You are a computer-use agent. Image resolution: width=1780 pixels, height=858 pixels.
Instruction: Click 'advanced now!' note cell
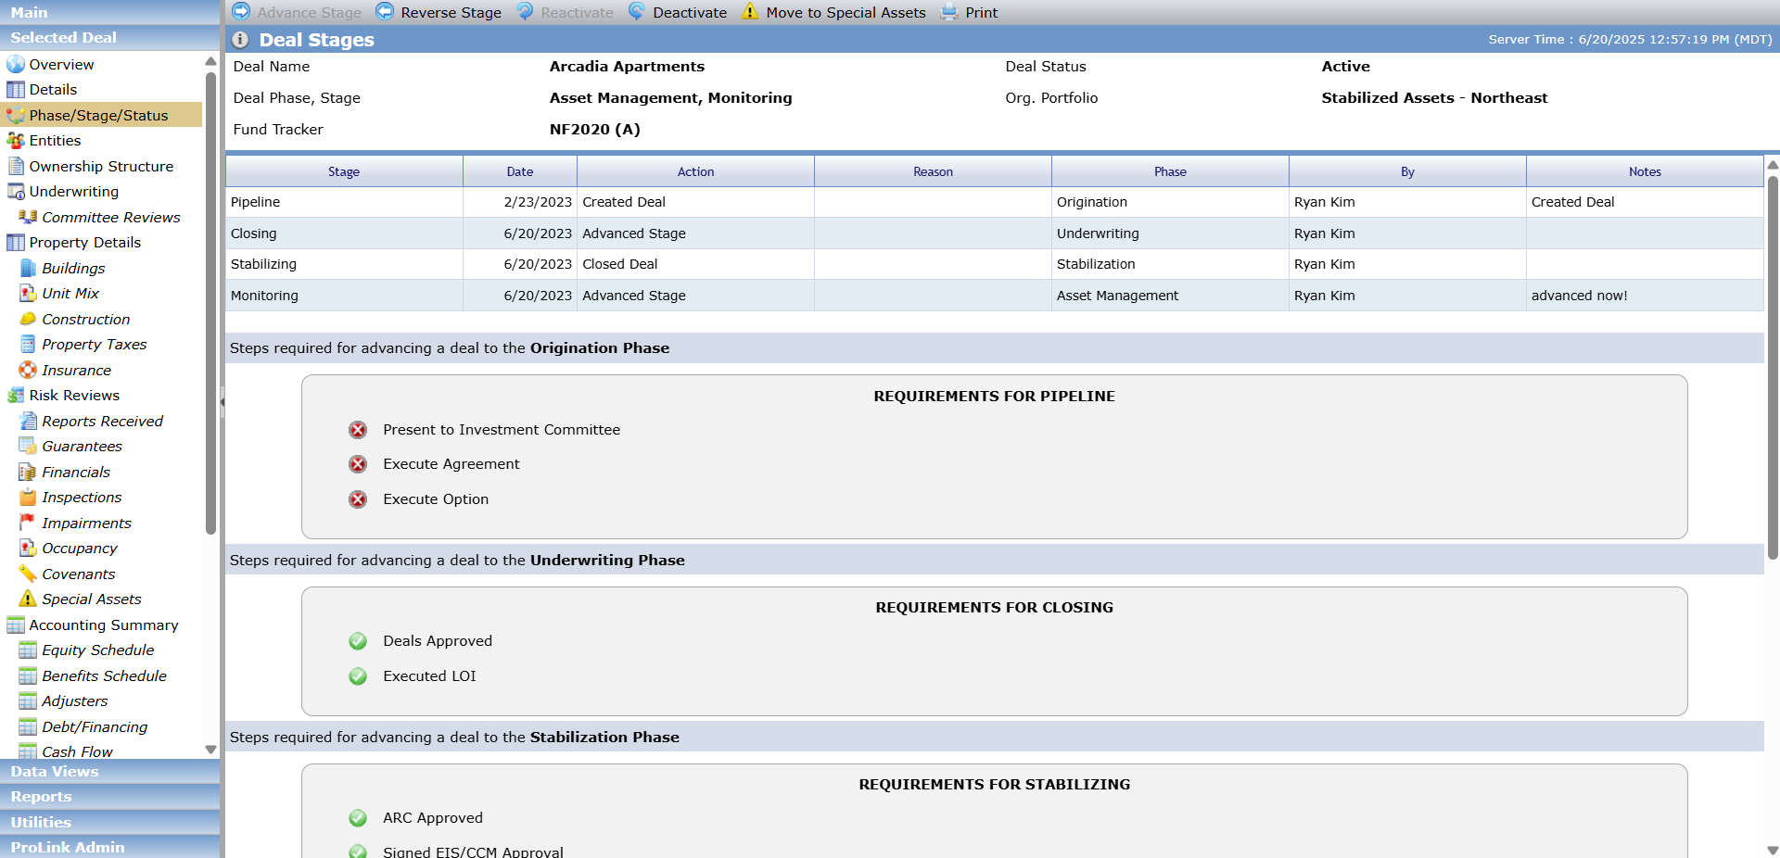pyautogui.click(x=1646, y=296)
